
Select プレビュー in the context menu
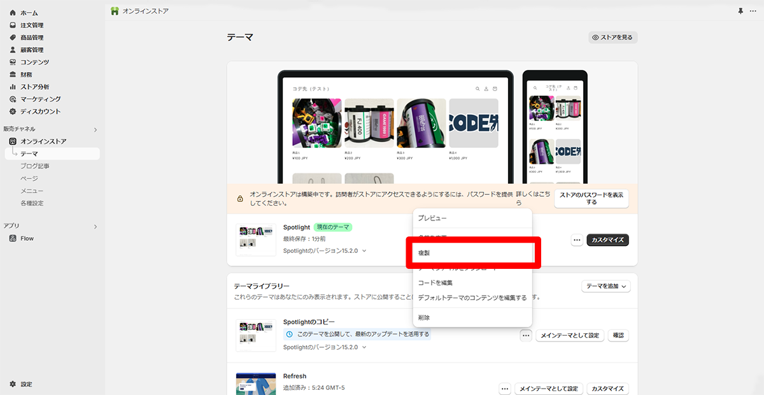click(x=432, y=219)
